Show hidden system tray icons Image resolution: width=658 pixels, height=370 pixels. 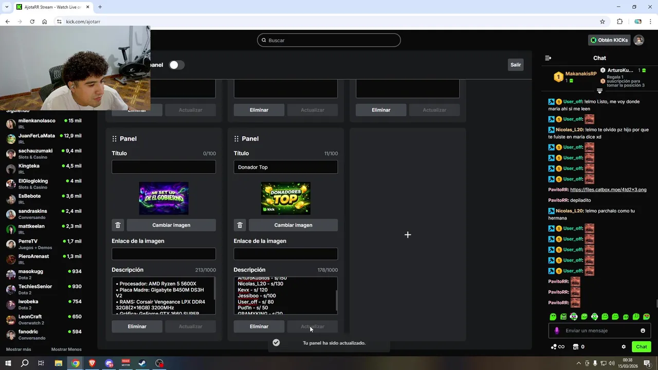click(x=579, y=363)
